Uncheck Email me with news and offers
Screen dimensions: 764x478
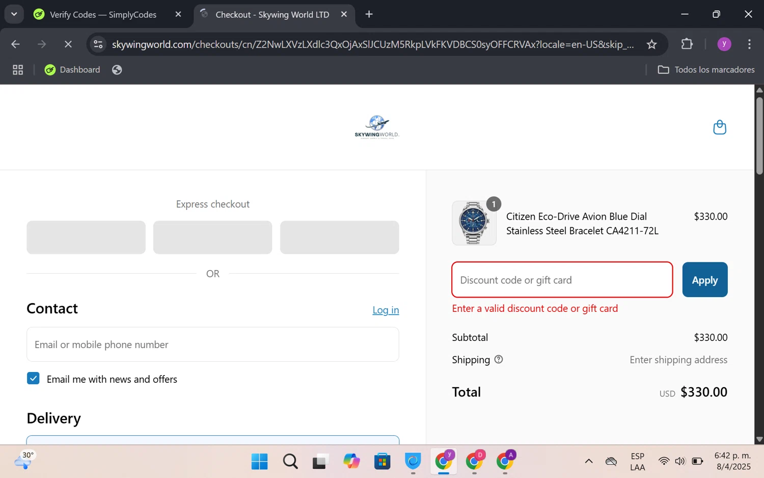coord(33,378)
